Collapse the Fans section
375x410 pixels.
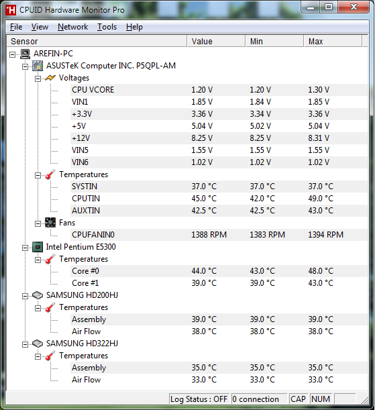tap(38, 223)
